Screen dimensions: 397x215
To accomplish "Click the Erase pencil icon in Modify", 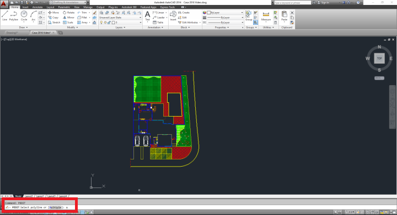I will coord(94,12).
